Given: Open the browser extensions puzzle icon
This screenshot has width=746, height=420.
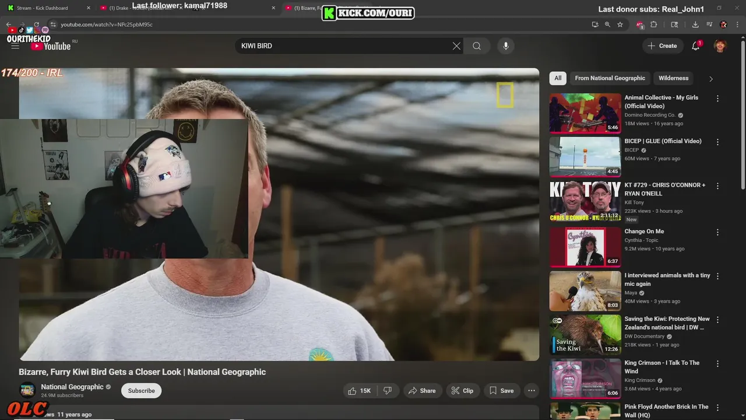Looking at the screenshot, I should point(653,24).
